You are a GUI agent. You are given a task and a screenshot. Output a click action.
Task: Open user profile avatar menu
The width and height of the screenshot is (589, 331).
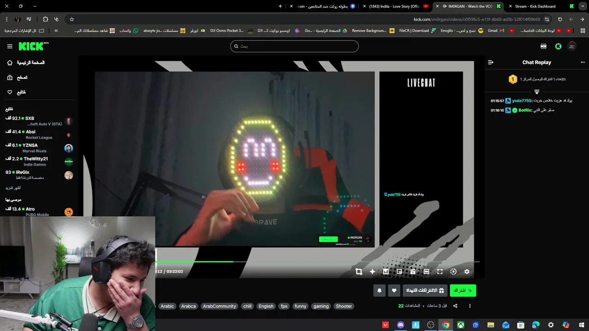click(x=572, y=46)
